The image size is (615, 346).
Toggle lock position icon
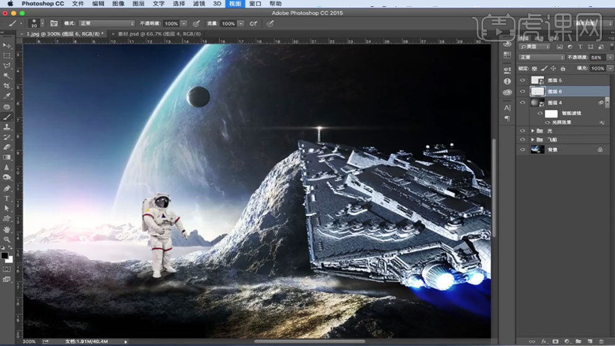553,68
